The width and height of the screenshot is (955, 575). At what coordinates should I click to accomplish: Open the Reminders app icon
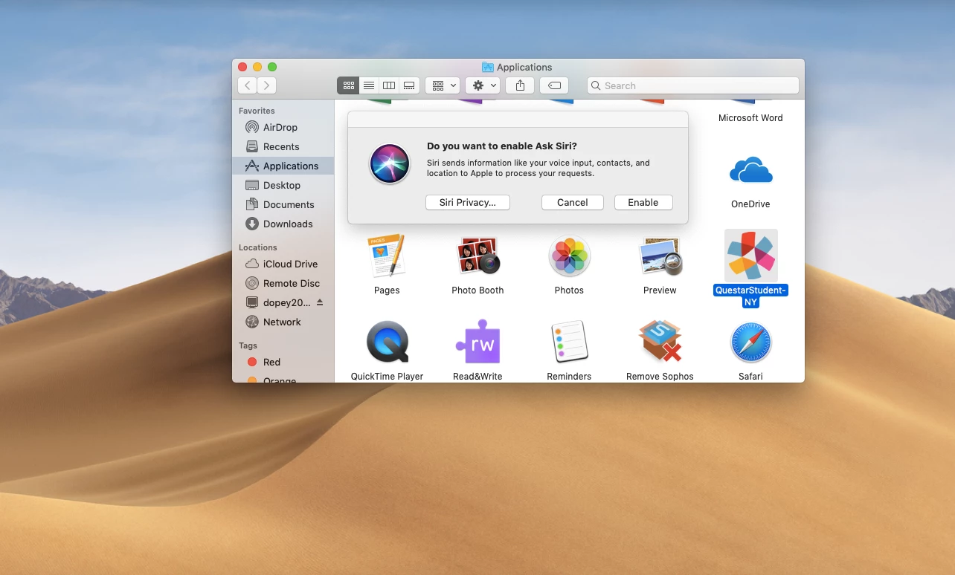coord(569,342)
